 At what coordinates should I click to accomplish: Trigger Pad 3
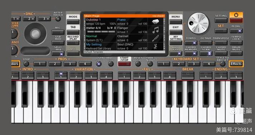coord(70,64)
